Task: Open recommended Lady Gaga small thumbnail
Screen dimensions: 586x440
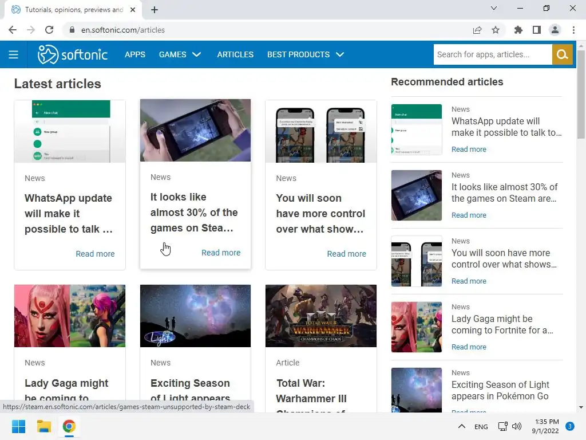Action: coord(417,327)
